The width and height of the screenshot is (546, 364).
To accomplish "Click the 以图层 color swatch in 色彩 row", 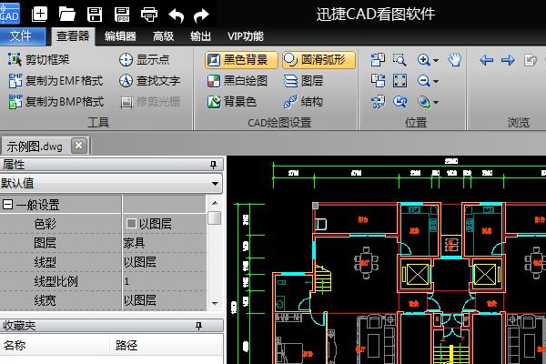I will click(131, 223).
